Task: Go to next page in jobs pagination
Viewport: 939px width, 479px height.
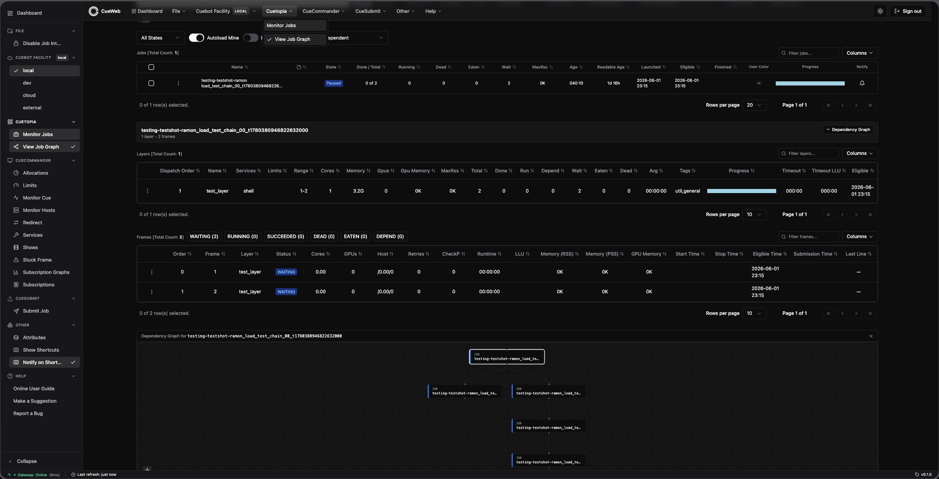Action: click(x=856, y=105)
